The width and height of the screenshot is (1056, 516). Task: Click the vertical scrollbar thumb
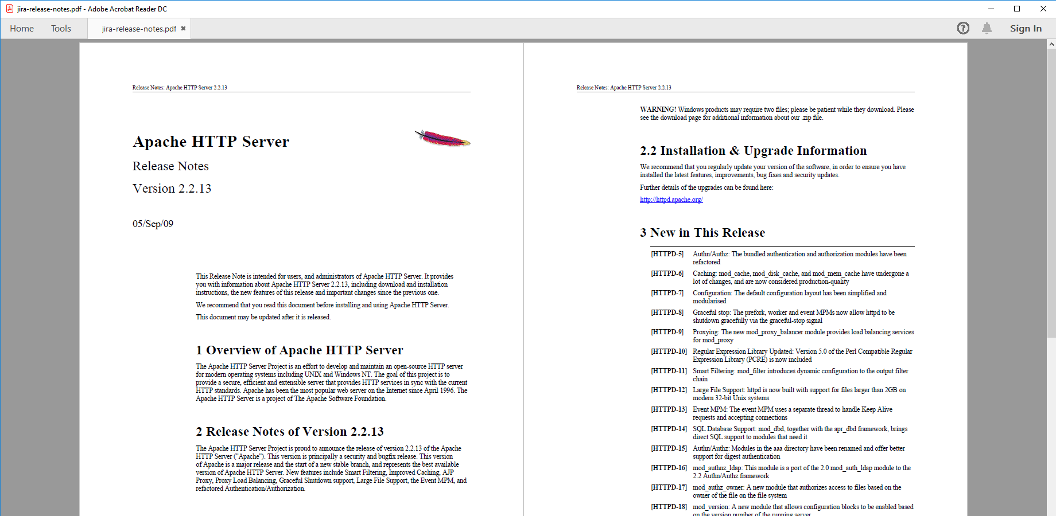click(1051, 193)
